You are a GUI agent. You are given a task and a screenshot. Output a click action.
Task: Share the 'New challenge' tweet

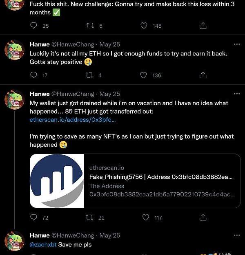point(203,26)
